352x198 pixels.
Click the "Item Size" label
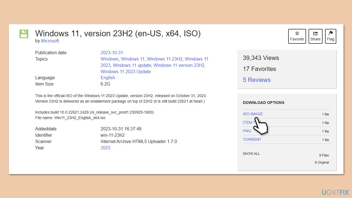[x=44, y=84]
